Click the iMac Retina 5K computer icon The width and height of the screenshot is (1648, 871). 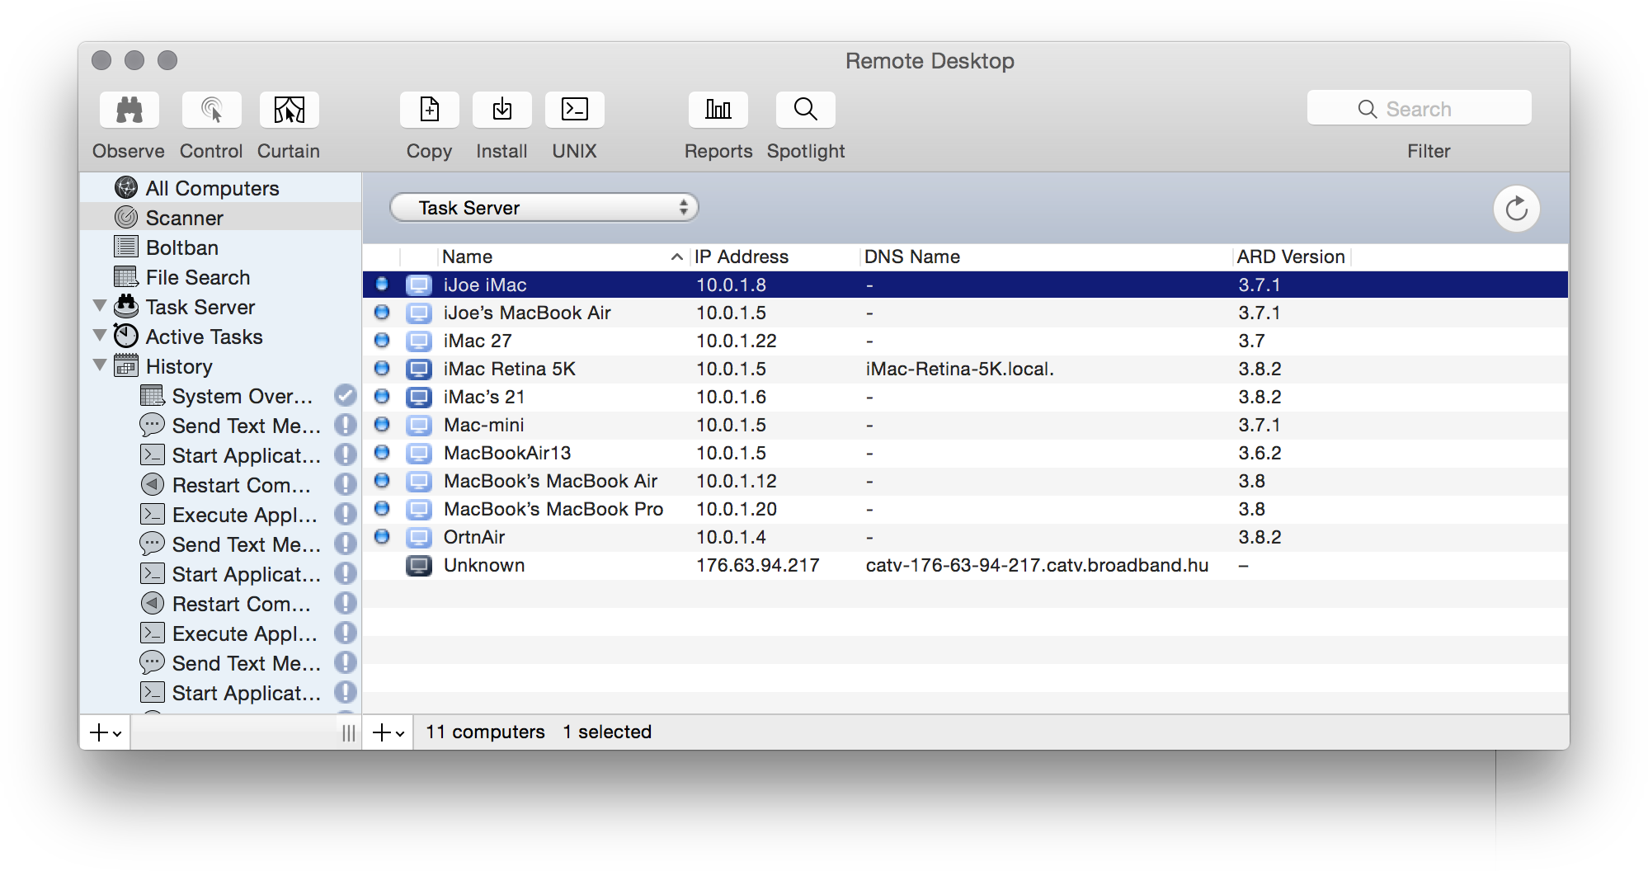(x=419, y=370)
